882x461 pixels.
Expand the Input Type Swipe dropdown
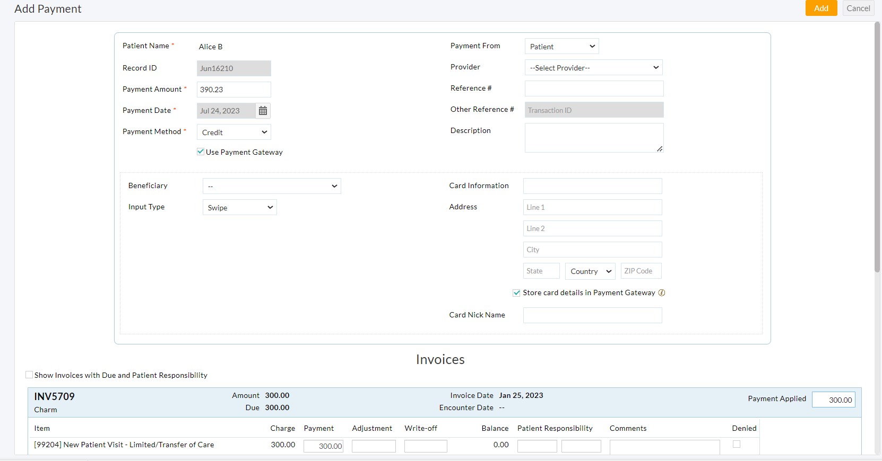(239, 207)
